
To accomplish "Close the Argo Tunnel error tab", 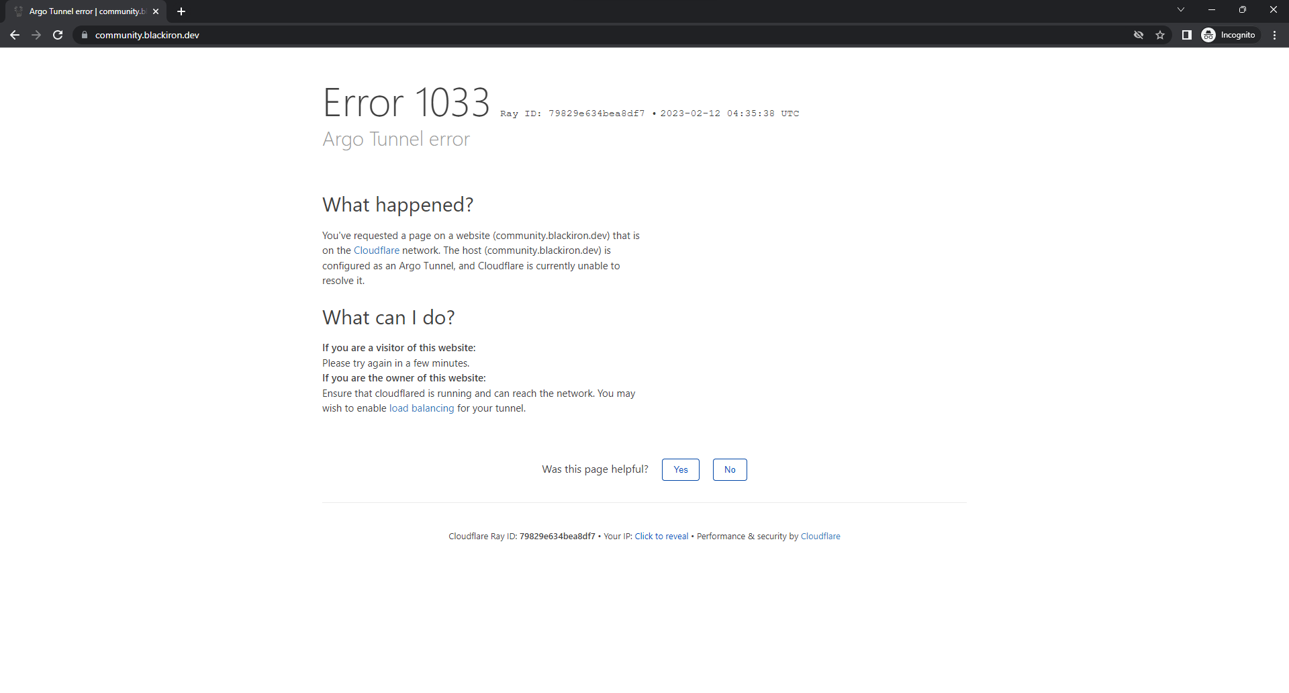I will click(x=156, y=11).
